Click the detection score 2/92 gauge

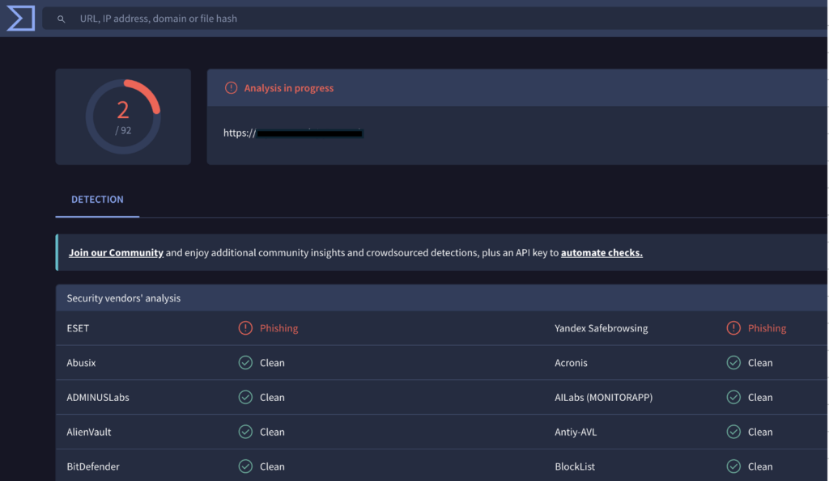pyautogui.click(x=123, y=116)
